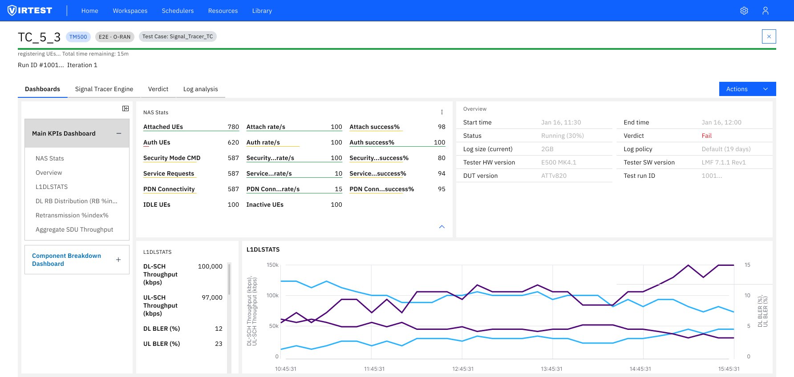This screenshot has height=377, width=794.
Task: Open the Log analysis tab
Action: click(x=200, y=89)
